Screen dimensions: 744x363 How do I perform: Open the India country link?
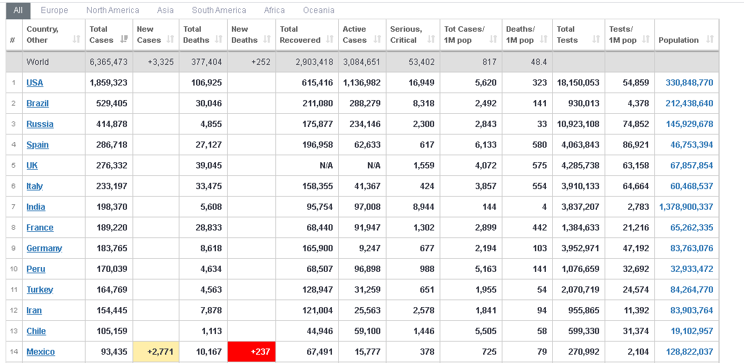(36, 207)
